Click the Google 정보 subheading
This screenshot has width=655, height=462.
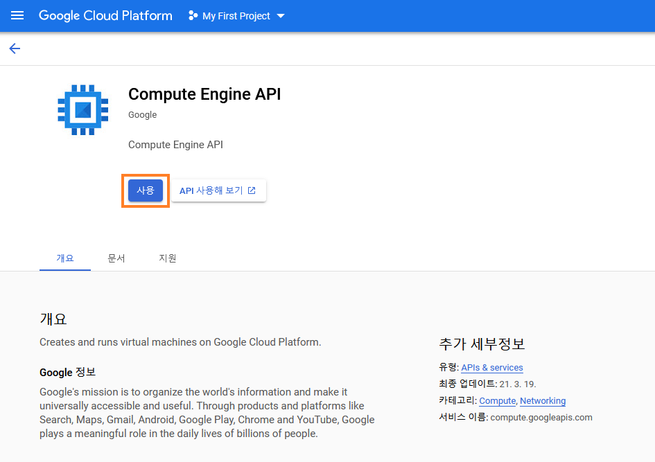point(68,372)
